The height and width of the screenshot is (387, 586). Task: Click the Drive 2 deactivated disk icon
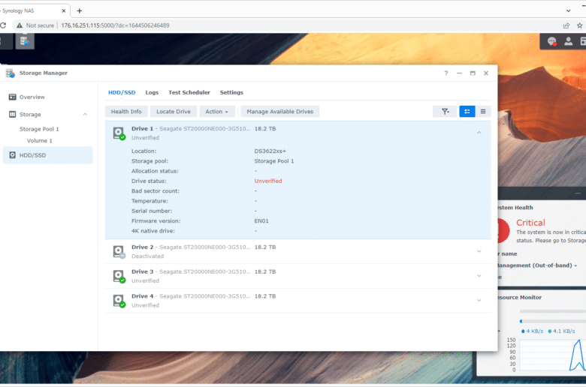[119, 252]
